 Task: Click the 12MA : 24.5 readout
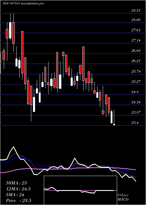[18, 189]
